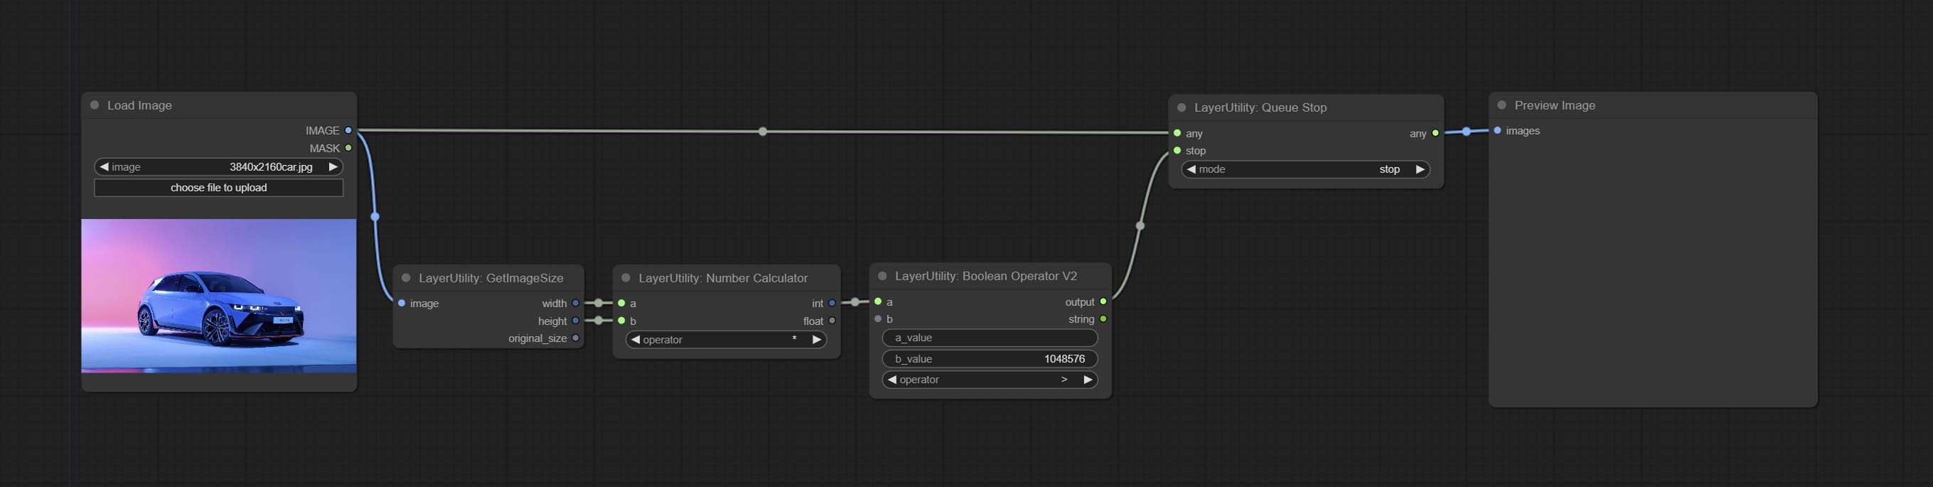
Task: Click the IMAGE output socket on Load Image
Action: pos(348,131)
